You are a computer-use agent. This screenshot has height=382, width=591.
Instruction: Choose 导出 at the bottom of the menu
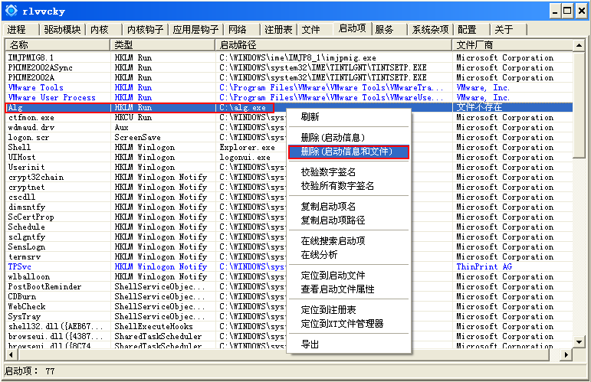[310, 344]
